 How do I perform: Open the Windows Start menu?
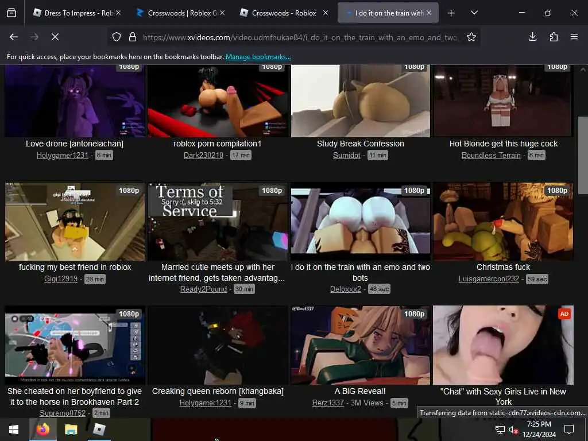[x=14, y=430]
